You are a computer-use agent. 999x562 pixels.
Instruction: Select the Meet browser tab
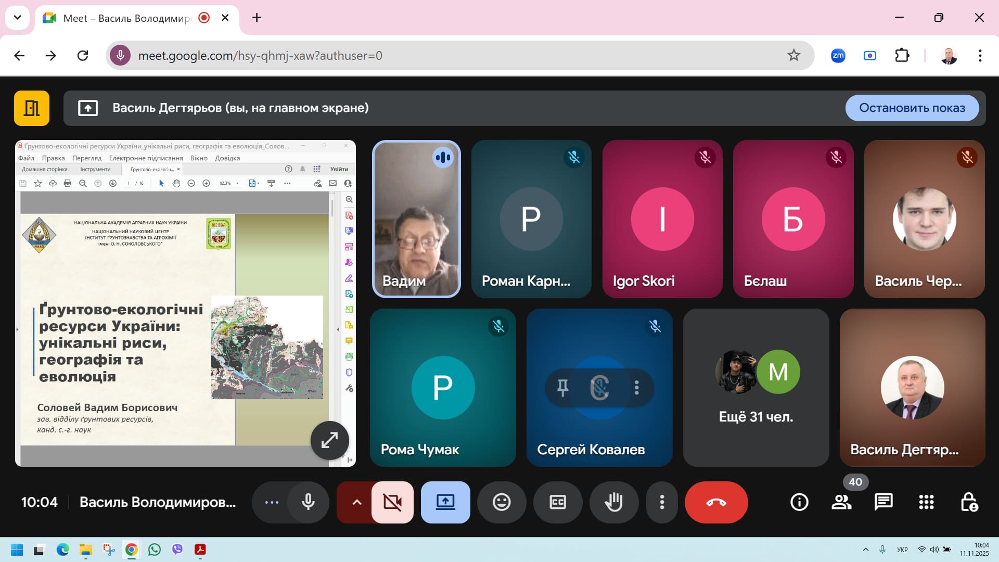click(x=125, y=18)
